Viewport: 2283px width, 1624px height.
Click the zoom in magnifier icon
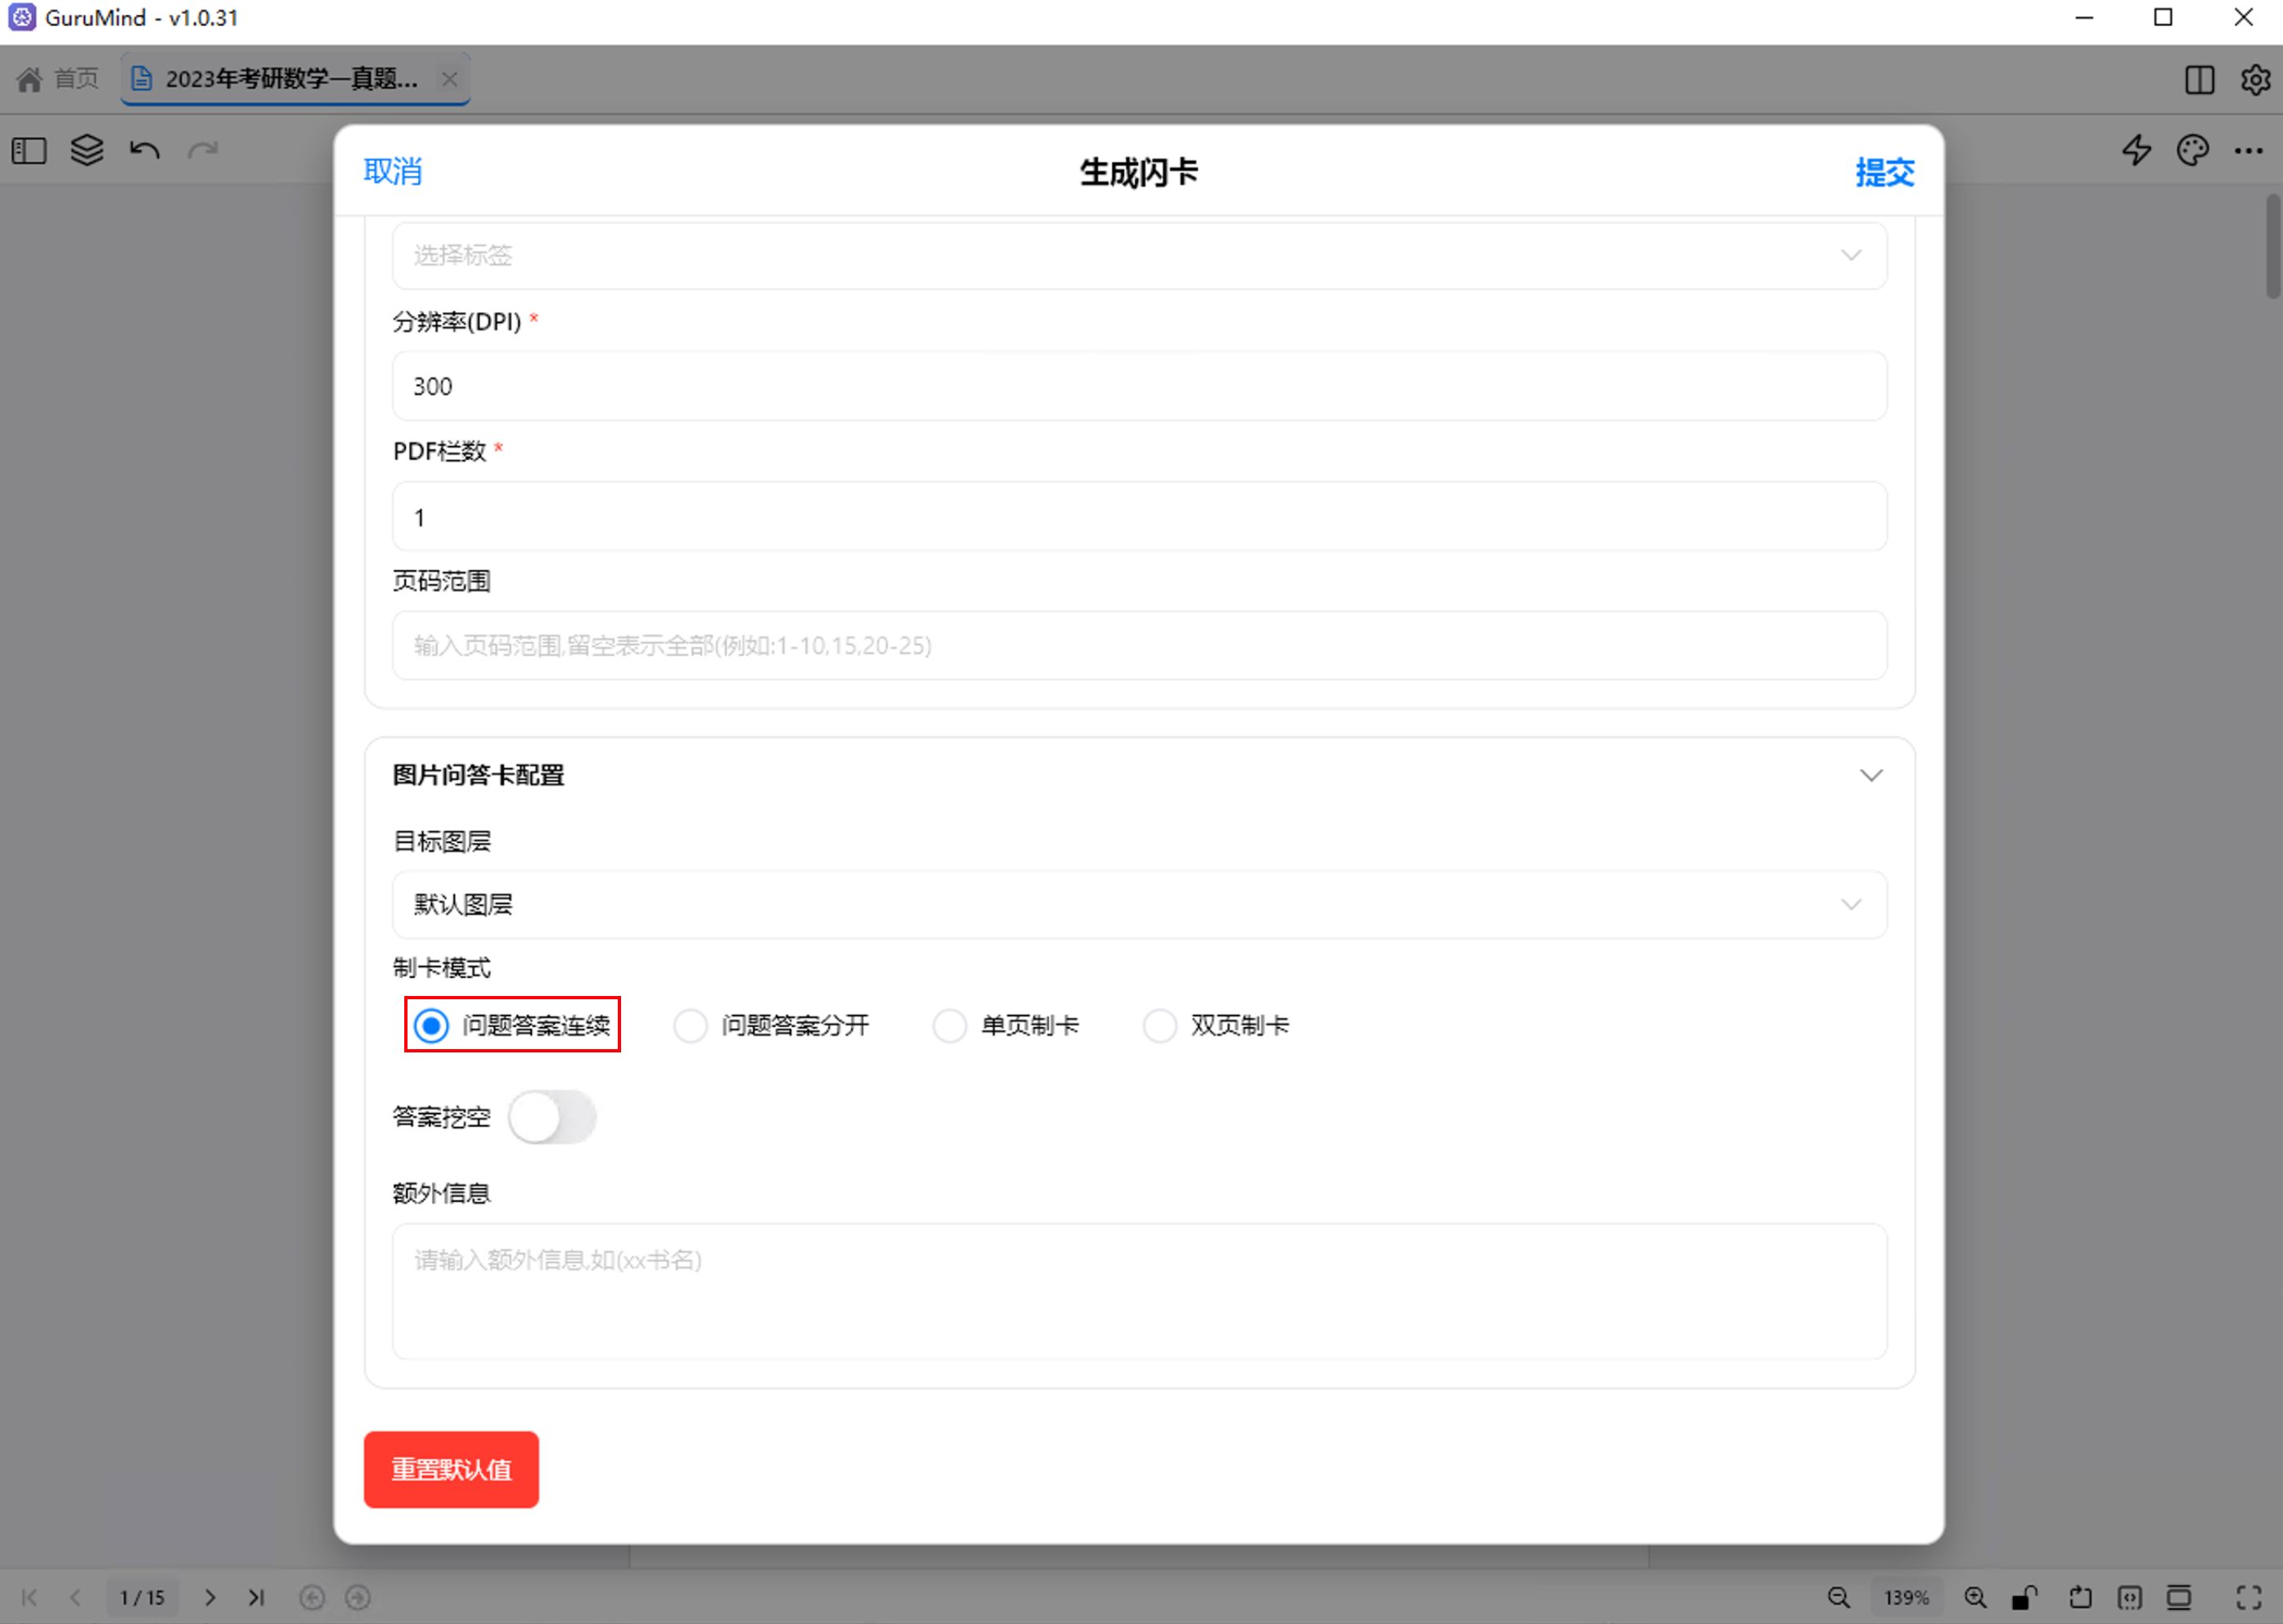[x=1975, y=1598]
